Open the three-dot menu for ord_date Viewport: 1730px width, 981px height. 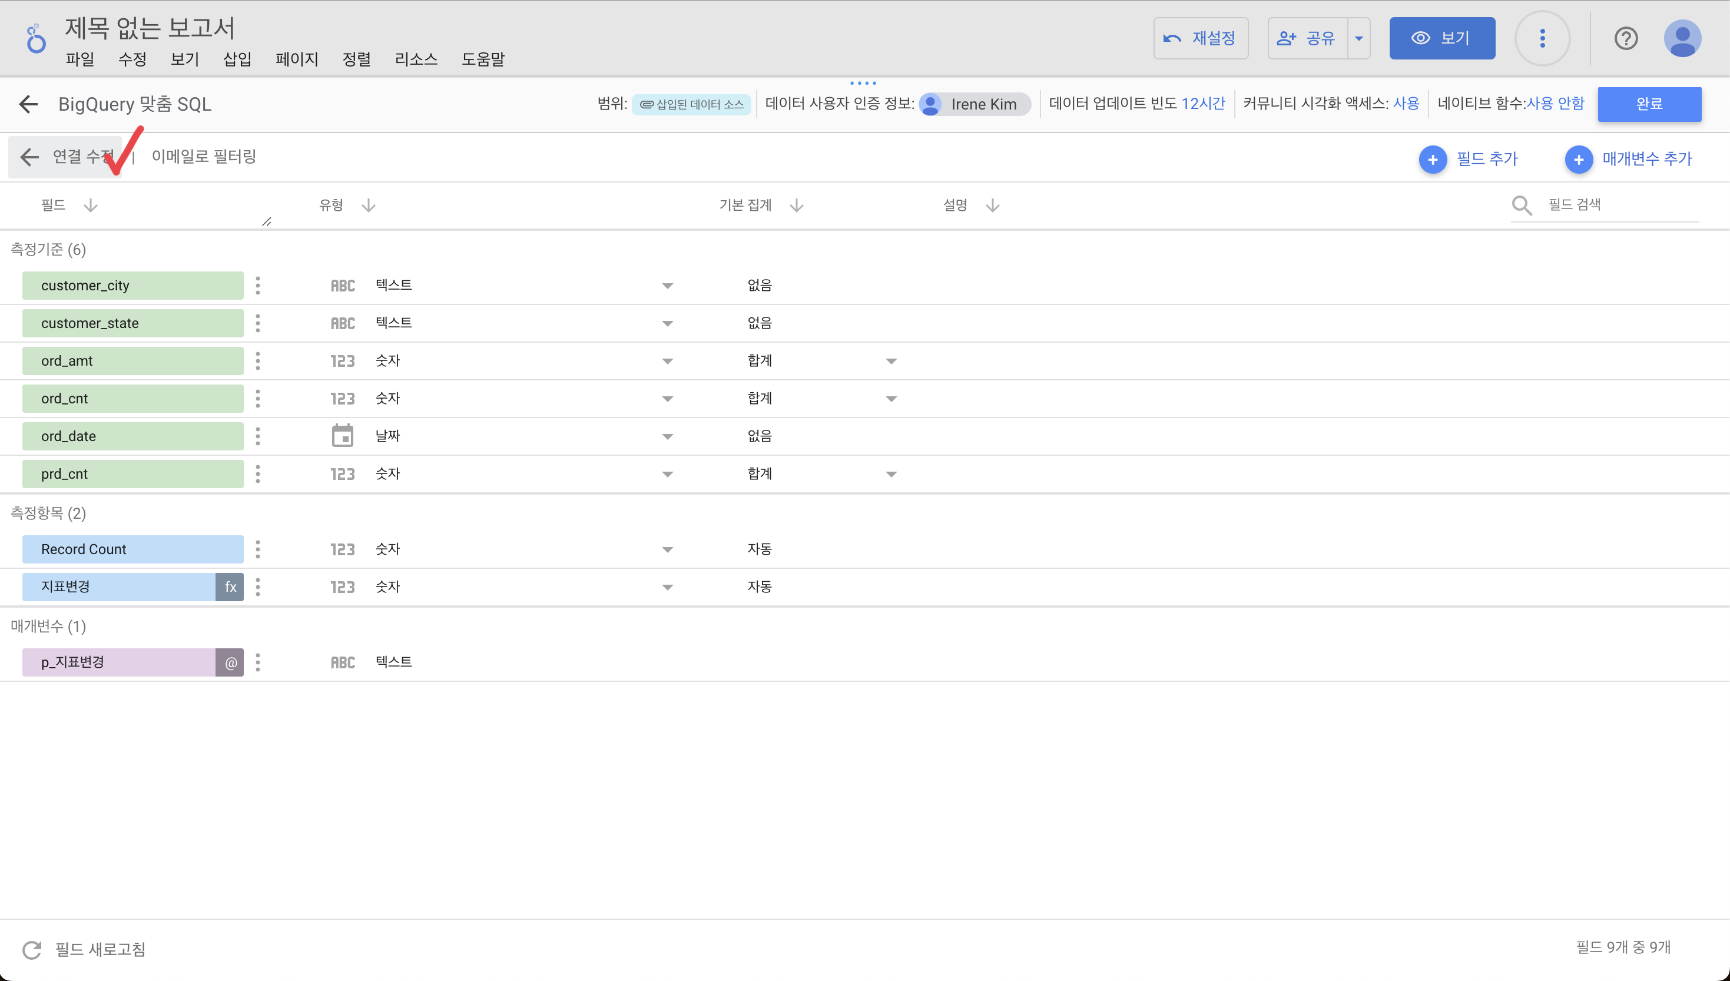click(258, 436)
